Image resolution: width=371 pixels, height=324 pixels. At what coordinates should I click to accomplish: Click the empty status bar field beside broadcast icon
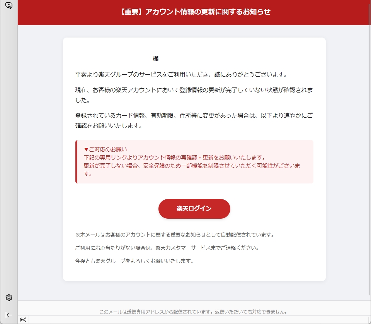point(193,320)
